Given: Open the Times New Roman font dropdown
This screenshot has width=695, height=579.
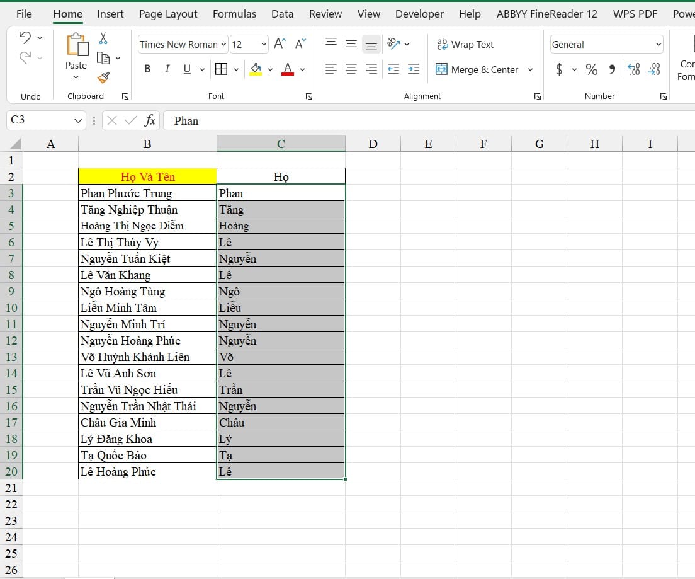Looking at the screenshot, I should [x=223, y=44].
